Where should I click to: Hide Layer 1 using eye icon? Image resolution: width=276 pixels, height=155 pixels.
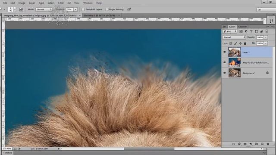click(225, 52)
